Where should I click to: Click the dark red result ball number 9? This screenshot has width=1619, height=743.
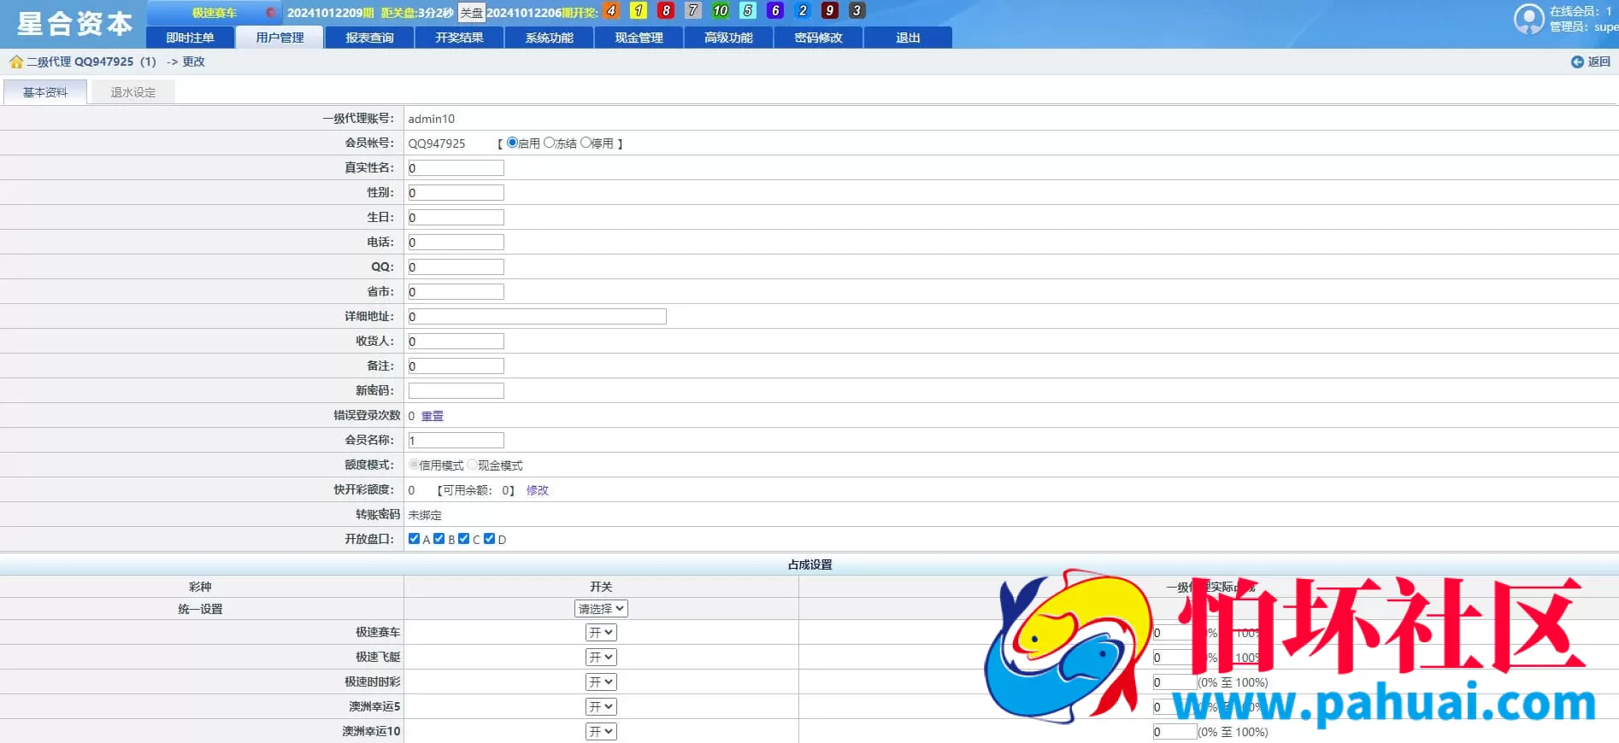click(x=830, y=11)
